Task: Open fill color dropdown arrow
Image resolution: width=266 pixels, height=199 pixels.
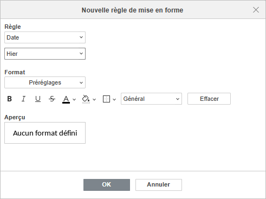Action: pyautogui.click(x=94, y=99)
